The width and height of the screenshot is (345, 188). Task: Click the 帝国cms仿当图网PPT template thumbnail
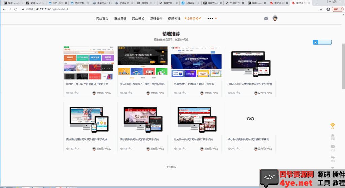[143, 63]
